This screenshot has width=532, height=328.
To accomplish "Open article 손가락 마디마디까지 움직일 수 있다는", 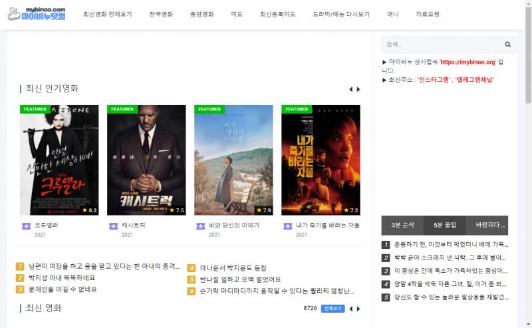I will (277, 291).
